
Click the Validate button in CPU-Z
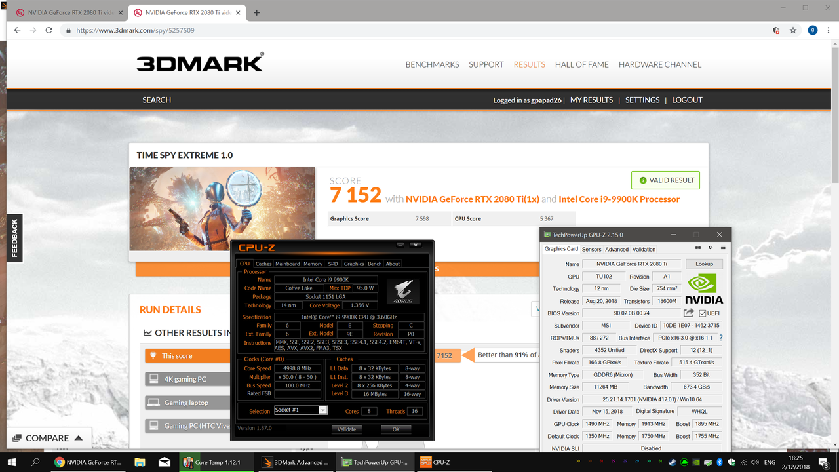click(x=347, y=429)
